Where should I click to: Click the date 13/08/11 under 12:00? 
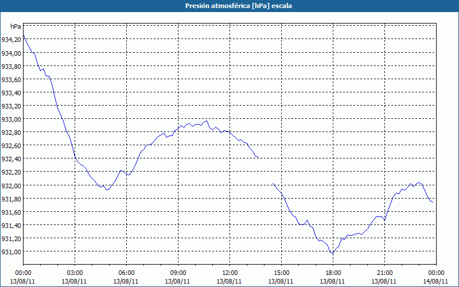point(229,281)
